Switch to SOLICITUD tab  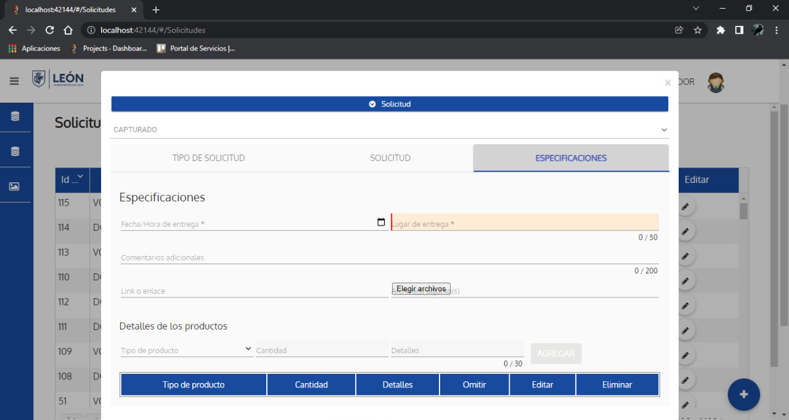(x=390, y=158)
